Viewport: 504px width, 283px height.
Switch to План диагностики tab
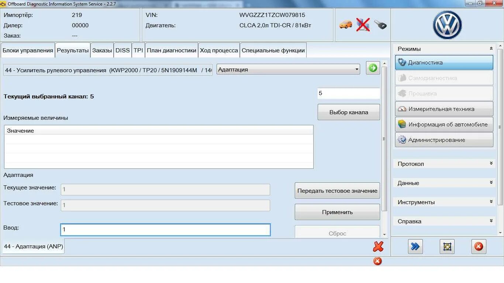click(x=172, y=50)
